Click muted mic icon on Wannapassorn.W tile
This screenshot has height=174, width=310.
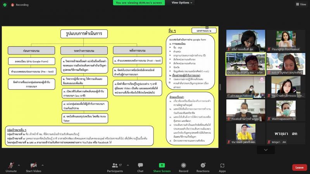(269, 119)
